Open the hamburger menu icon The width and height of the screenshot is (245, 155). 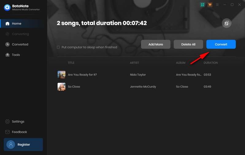click(217, 5)
